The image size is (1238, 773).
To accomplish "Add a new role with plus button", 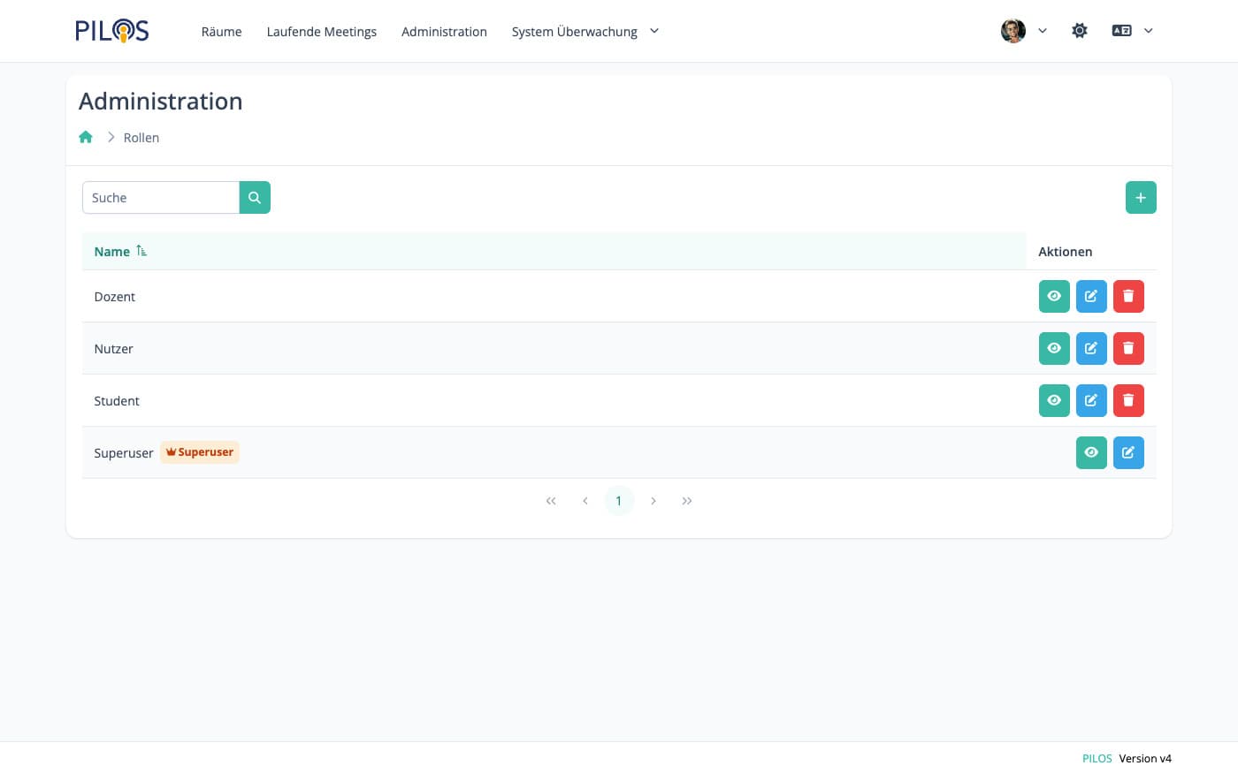I will point(1140,198).
